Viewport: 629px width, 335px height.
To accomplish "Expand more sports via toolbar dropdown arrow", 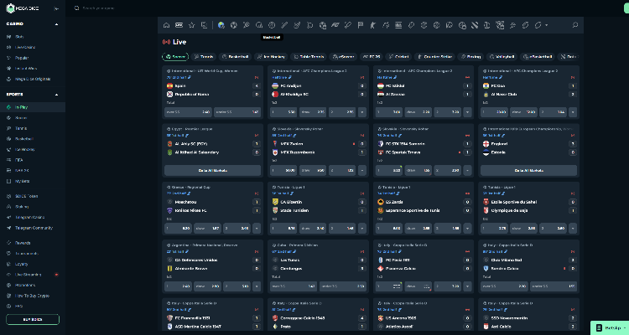I will [547, 25].
